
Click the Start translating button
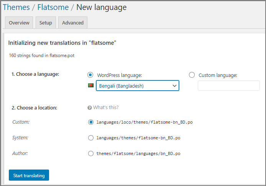29,175
